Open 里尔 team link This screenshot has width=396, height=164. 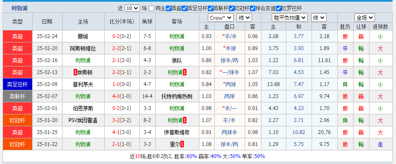[x=175, y=145]
